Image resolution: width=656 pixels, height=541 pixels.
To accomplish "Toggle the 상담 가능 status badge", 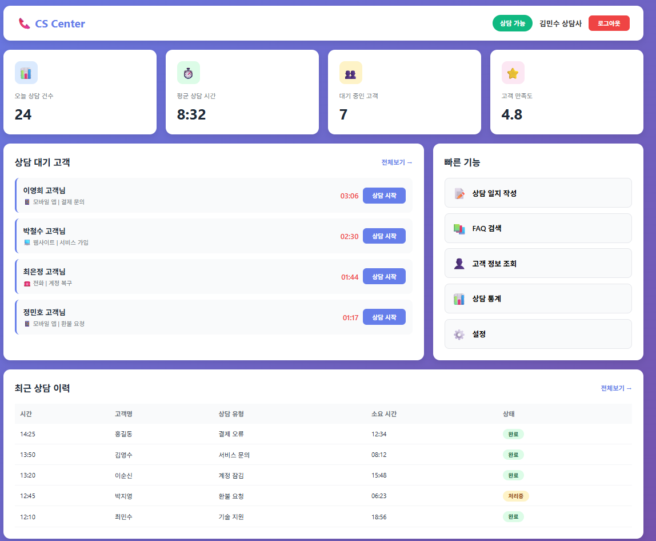I will click(x=512, y=23).
